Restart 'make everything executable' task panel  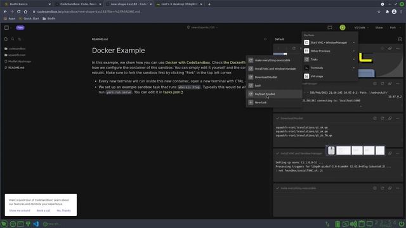pos(382,189)
